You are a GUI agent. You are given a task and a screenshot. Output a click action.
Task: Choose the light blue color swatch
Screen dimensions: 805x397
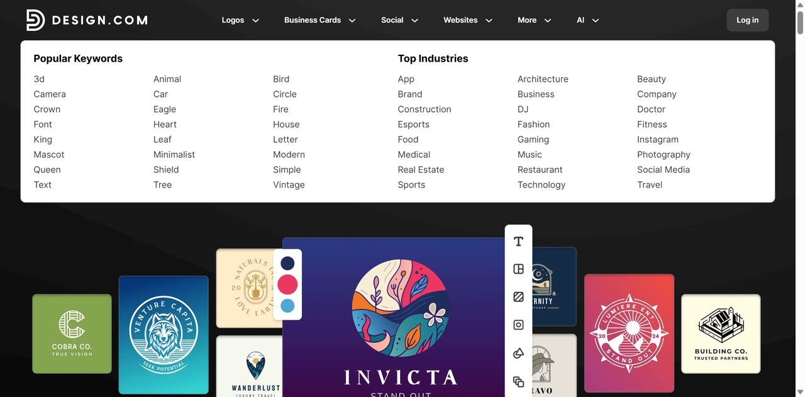click(287, 306)
